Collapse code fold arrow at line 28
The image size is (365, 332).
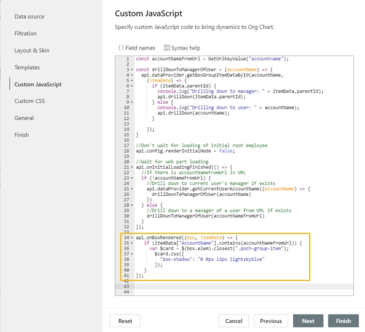click(x=132, y=205)
